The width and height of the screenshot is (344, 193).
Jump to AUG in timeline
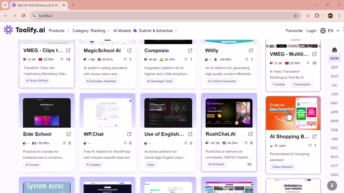(334, 76)
